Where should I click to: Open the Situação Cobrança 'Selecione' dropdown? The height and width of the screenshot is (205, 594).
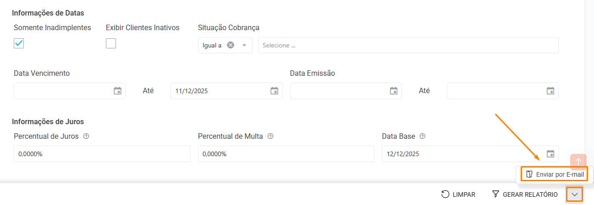[408, 45]
